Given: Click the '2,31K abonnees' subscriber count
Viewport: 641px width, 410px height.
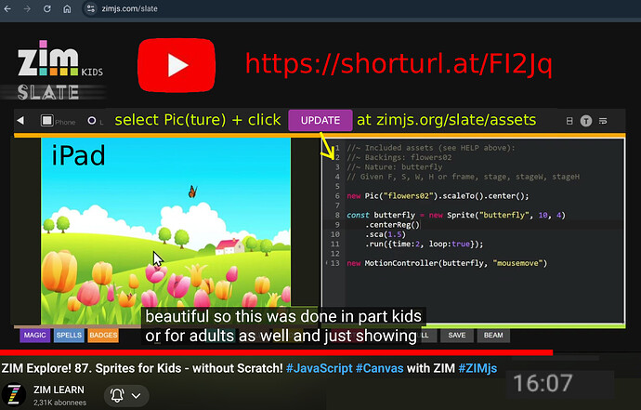Looking at the screenshot, I should (60, 403).
